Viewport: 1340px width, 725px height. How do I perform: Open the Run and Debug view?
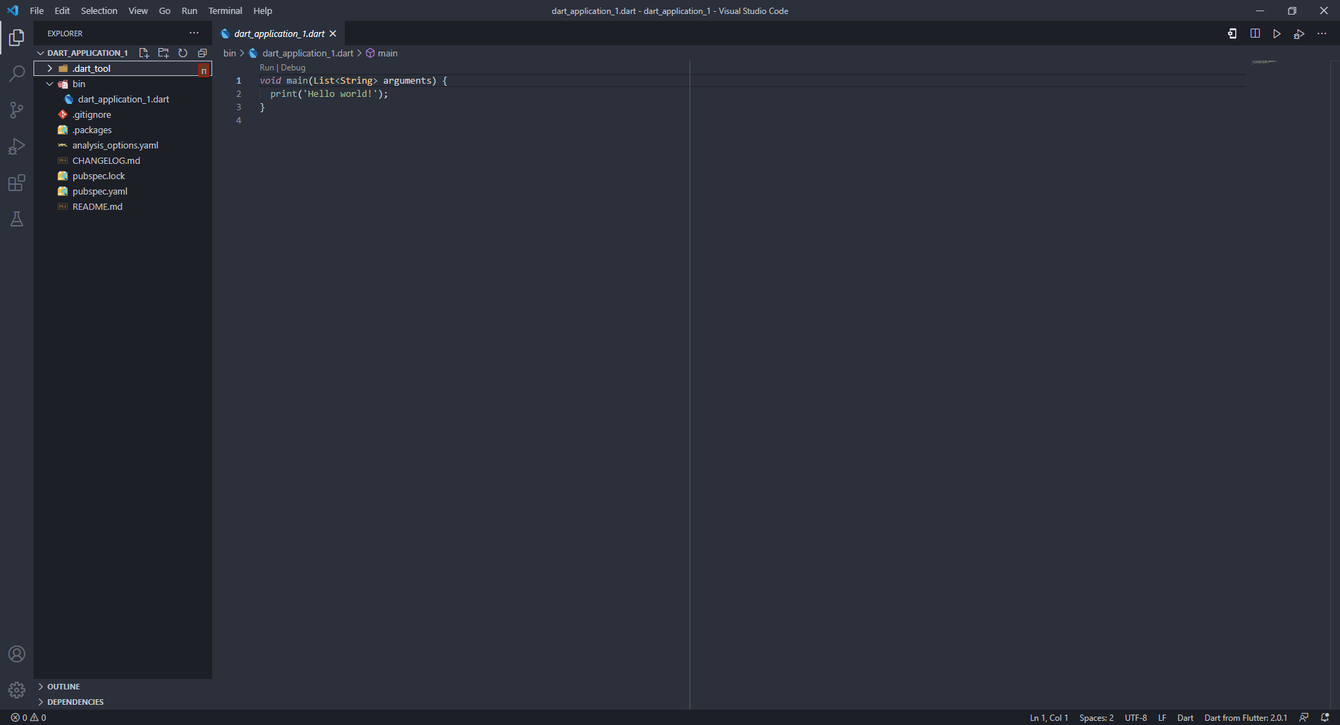click(17, 146)
